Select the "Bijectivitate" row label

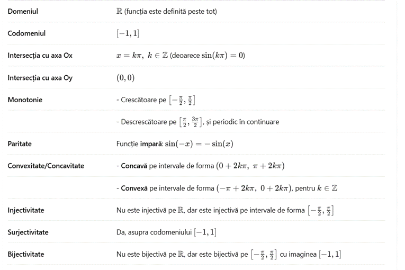[x=26, y=255]
